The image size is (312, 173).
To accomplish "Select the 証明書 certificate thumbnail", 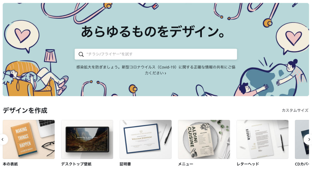I will 145,139.
